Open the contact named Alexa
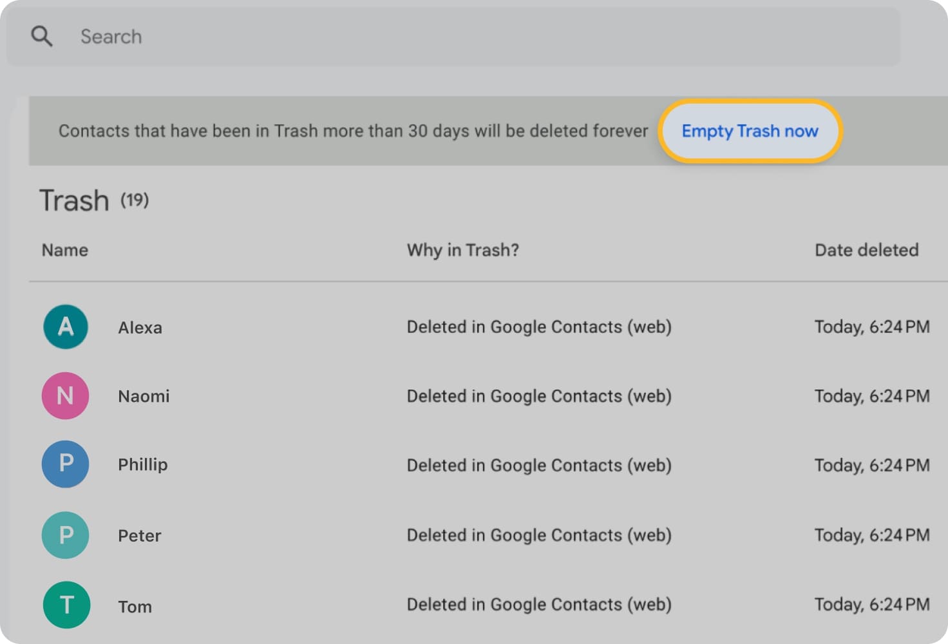Screen dimensions: 948x644 [x=139, y=327]
